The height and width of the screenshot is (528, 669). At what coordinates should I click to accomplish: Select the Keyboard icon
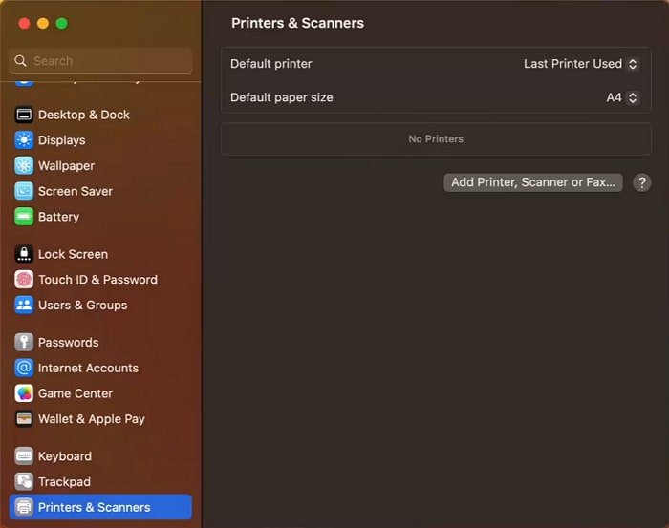point(24,456)
